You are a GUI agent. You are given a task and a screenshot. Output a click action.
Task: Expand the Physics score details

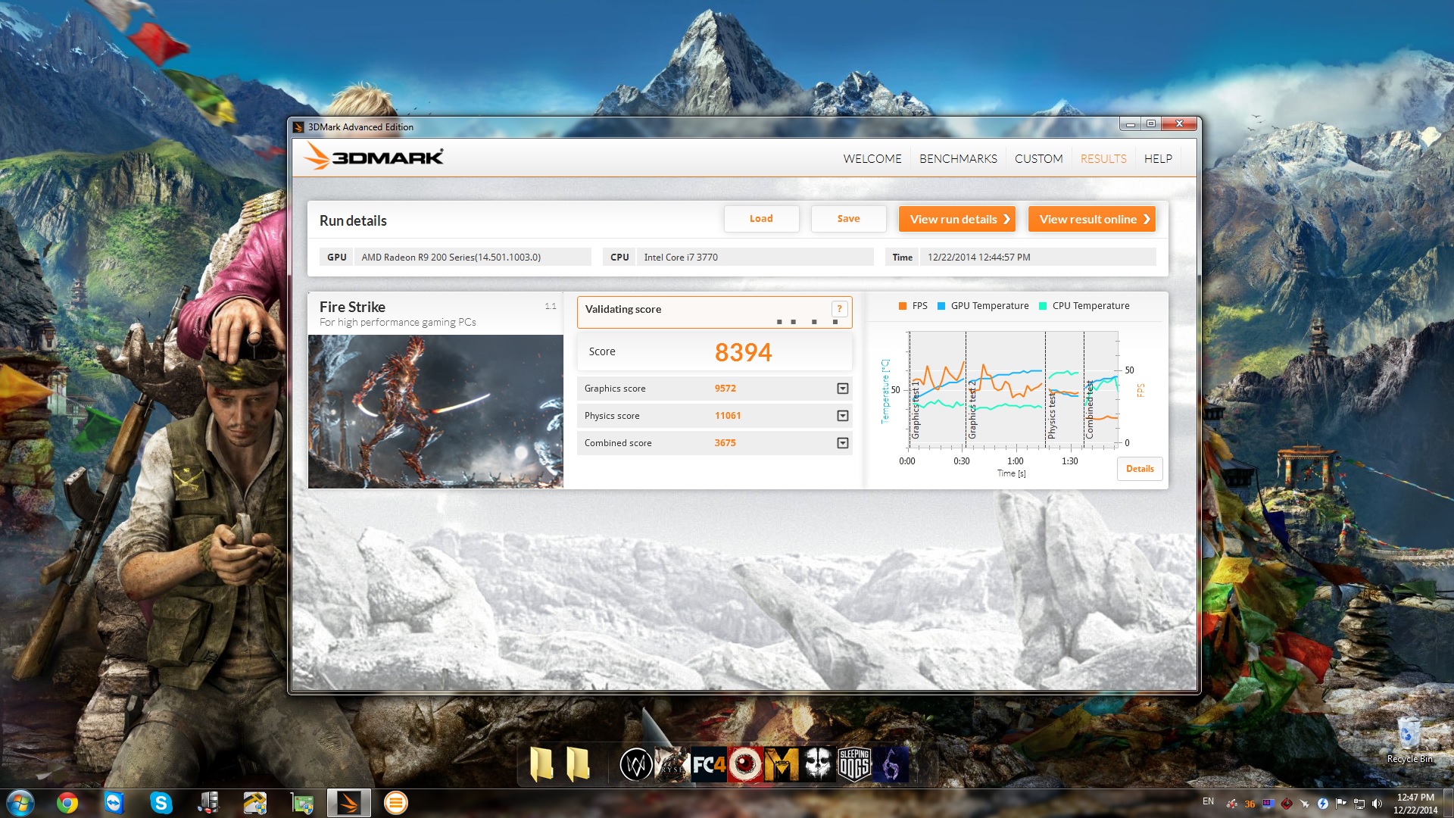point(842,416)
